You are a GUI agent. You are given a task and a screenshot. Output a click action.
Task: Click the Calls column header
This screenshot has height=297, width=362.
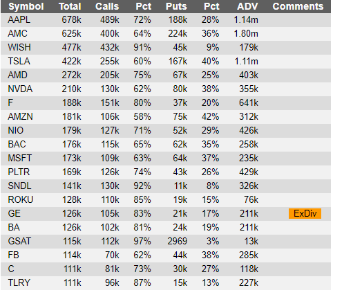[x=107, y=6]
